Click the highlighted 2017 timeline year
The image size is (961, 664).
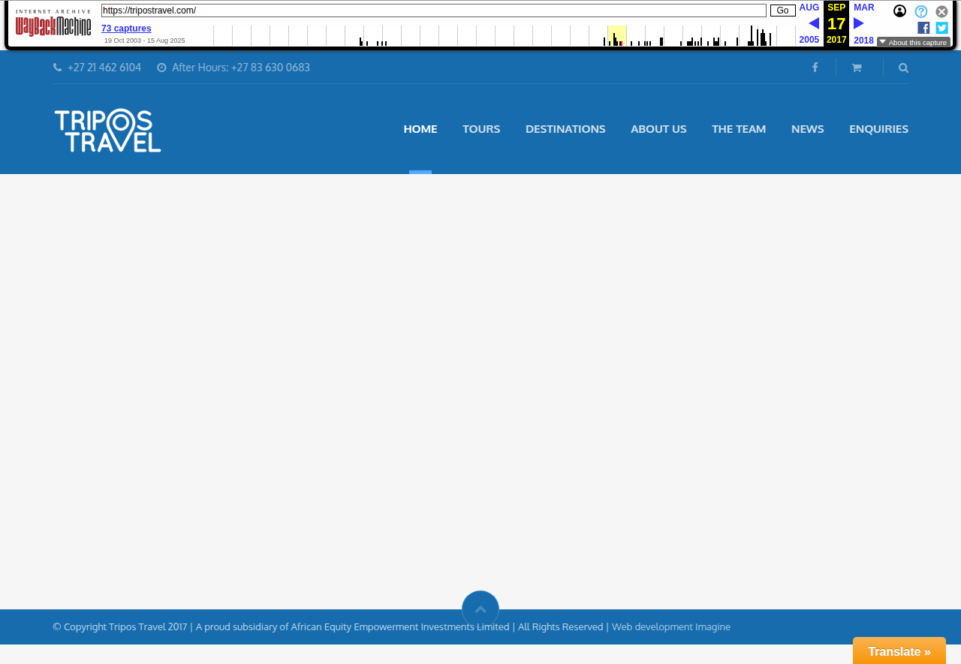coord(616,35)
